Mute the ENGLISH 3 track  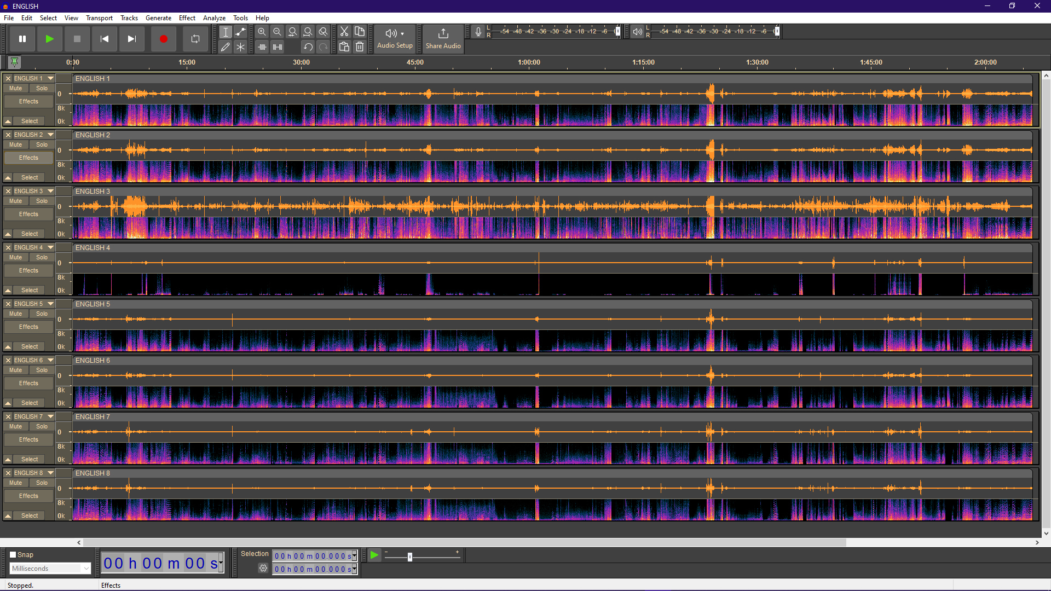coord(16,201)
